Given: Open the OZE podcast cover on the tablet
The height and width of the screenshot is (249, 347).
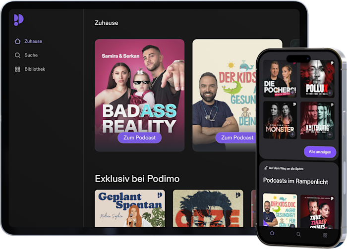Looking at the screenshot, I should [x=208, y=208].
